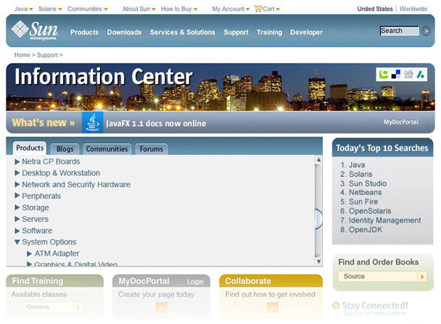Expand the Peripherals disclosure triangle
This screenshot has width=441, height=324.
coord(17,196)
